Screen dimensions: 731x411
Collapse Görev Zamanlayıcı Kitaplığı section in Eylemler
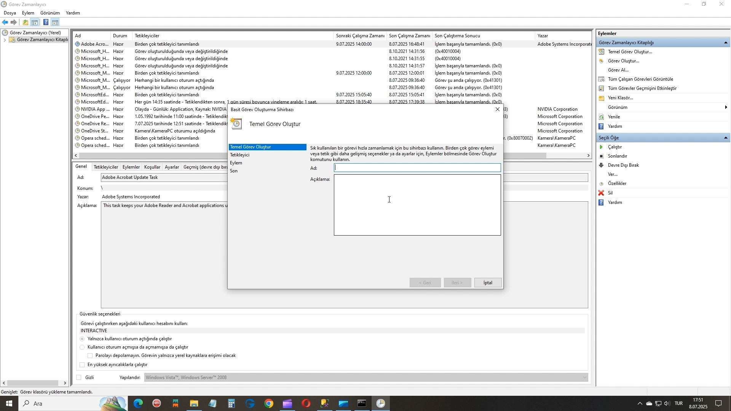point(726,43)
